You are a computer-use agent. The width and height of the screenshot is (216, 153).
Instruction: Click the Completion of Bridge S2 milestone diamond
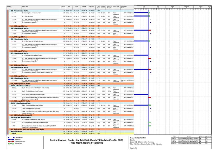pyautogui.click(x=151, y=23)
